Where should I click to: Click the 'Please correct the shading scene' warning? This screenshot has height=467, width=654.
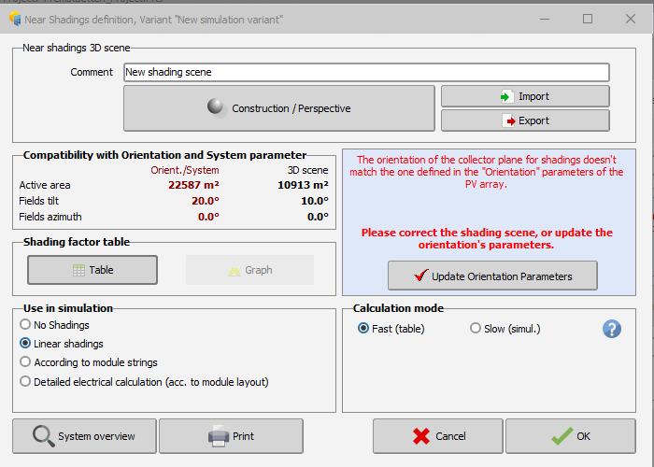[487, 238]
